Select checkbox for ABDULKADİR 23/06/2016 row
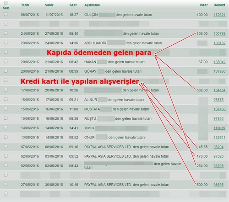This screenshot has height=202, width=229. (x=5, y=43)
